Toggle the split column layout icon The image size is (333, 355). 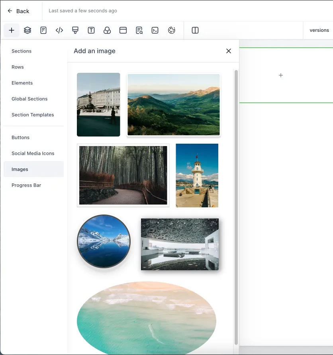[x=195, y=30]
